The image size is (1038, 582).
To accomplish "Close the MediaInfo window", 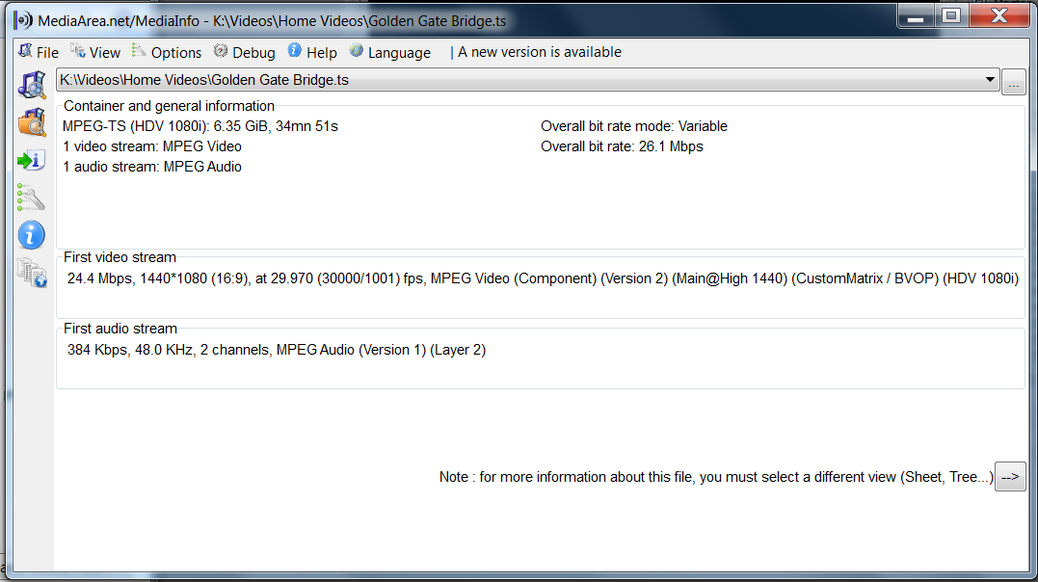I will tap(998, 16).
